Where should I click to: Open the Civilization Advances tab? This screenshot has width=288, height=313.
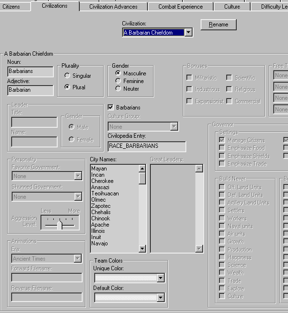113,7
